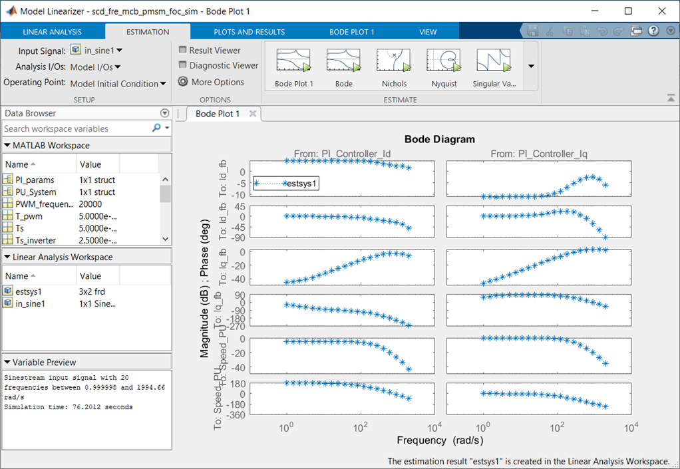Expand the Estimate plot gallery arrow
The width and height of the screenshot is (680, 469).
tap(531, 67)
